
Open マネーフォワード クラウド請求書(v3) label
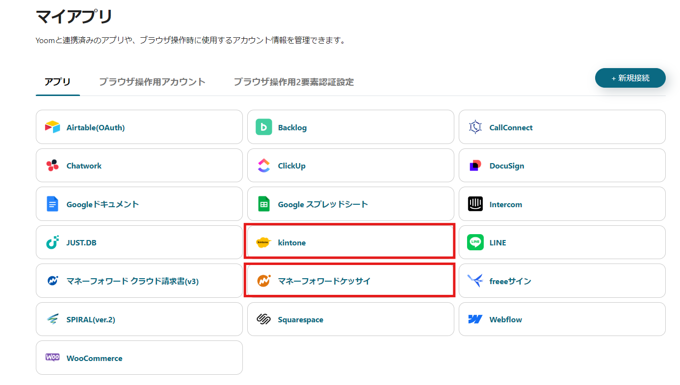coord(132,281)
